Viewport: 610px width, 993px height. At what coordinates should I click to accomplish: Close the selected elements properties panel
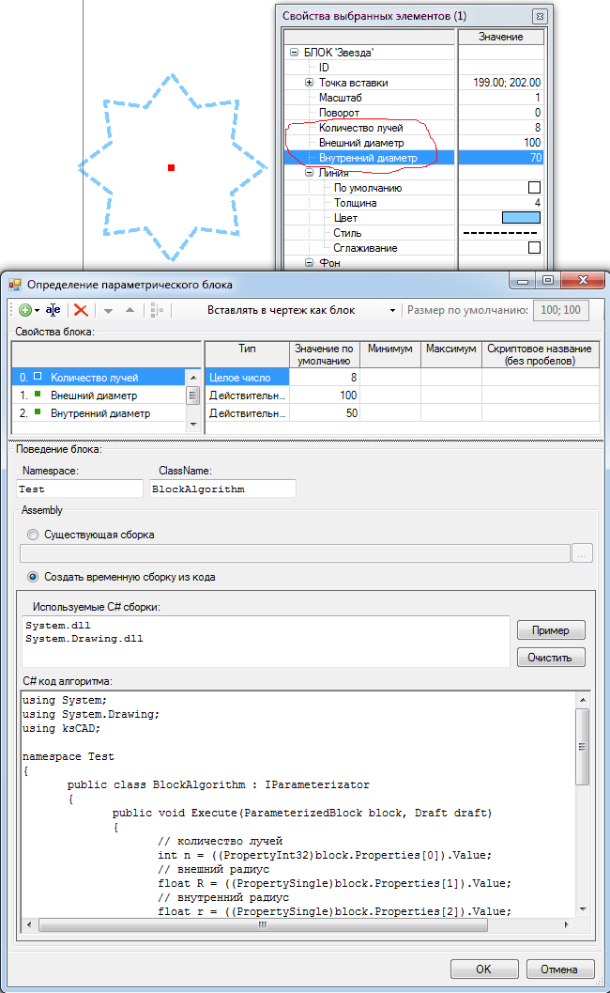[539, 16]
